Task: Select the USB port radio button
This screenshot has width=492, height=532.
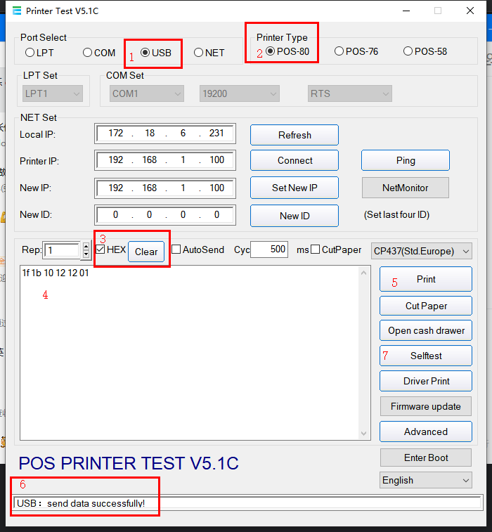Action: click(145, 53)
